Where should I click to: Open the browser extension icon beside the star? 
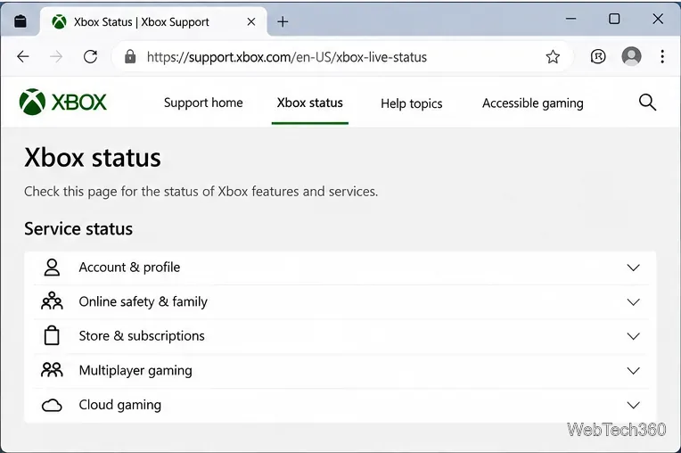click(x=598, y=56)
